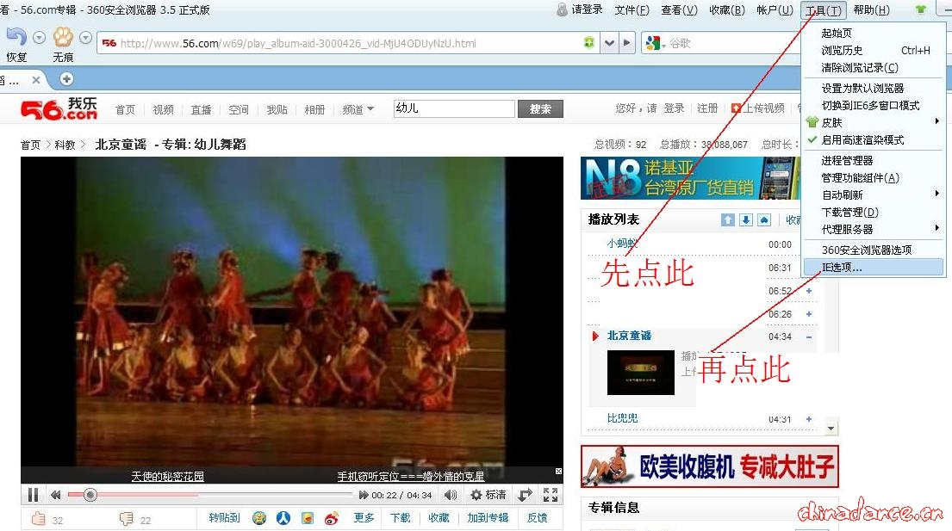Image resolution: width=952 pixels, height=531 pixels.
Task: Collapse the 北京童谣 playlist entry minus sign
Action: click(808, 337)
